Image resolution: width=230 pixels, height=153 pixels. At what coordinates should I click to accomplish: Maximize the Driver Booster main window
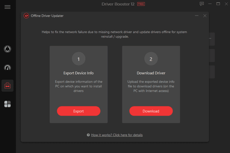coord(218,4)
